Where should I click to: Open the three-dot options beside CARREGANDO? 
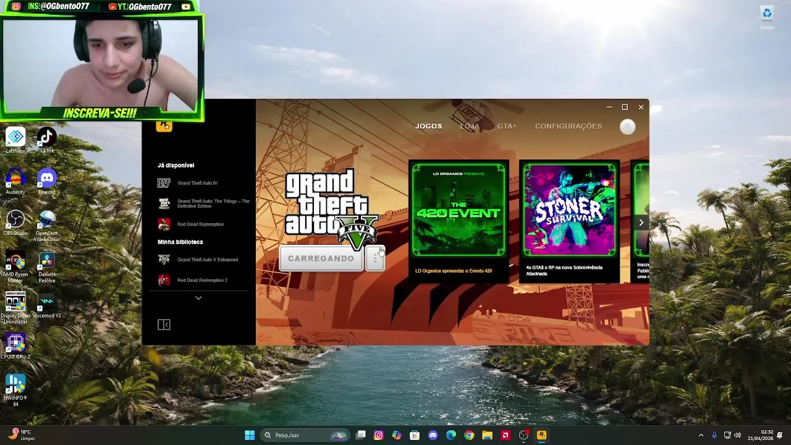click(374, 258)
